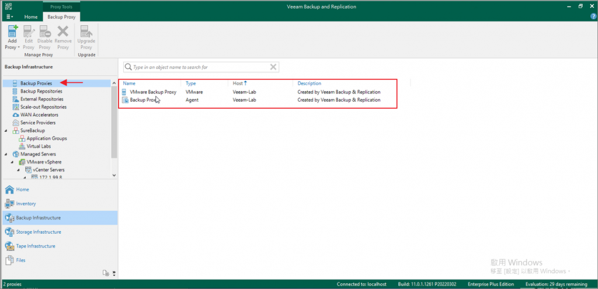Viewport: 598px width, 289px height.
Task: Collapse the SureBackup node arrow
Action: point(5,131)
